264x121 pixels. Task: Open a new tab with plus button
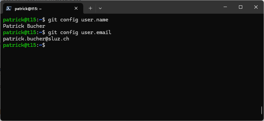tap(91, 8)
